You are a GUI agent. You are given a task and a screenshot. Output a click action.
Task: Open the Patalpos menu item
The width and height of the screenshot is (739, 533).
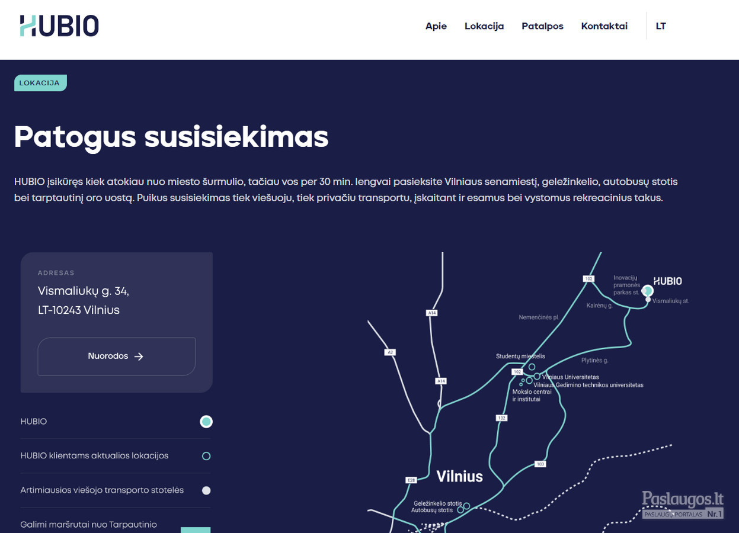pyautogui.click(x=542, y=26)
